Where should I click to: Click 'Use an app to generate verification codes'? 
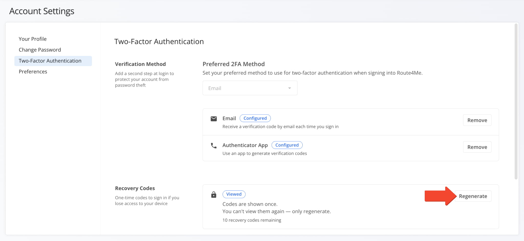(265, 153)
